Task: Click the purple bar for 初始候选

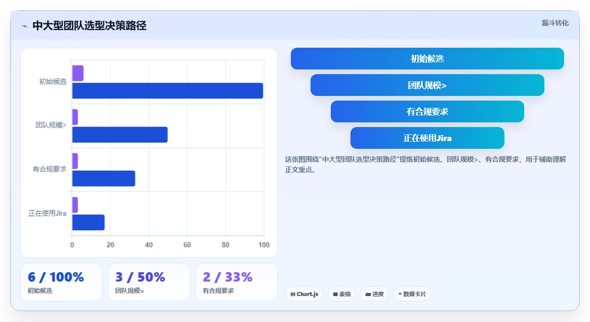Action: click(x=78, y=73)
